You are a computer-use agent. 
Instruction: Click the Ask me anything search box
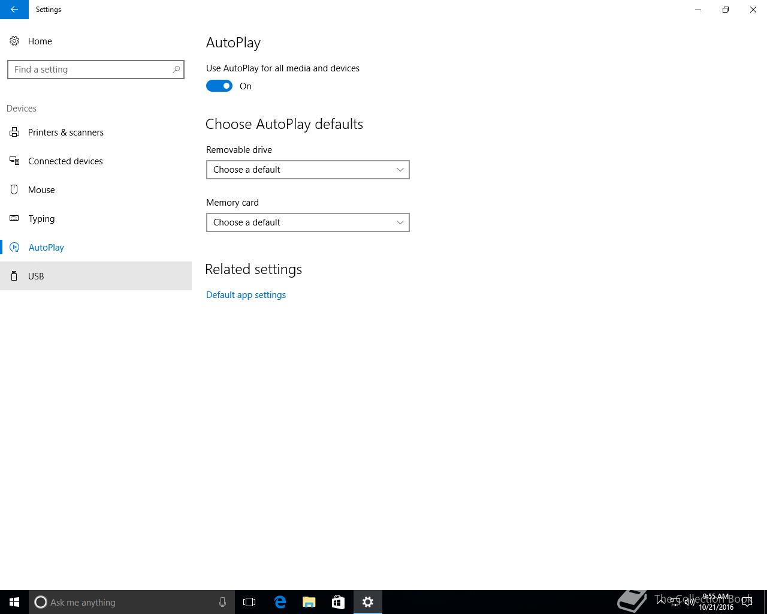pyautogui.click(x=132, y=602)
